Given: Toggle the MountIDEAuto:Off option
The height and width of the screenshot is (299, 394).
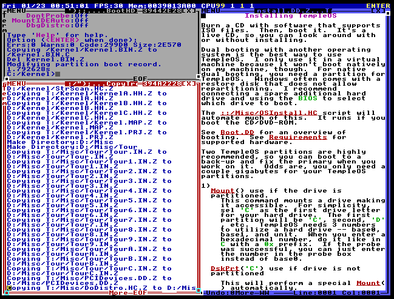Looking at the screenshot, I should point(50,21).
